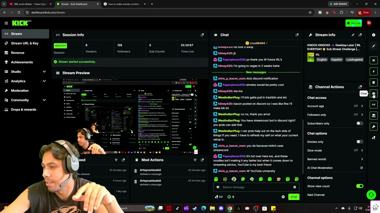The width and height of the screenshot is (380, 213).
Task: Open Followers only options arrow
Action: click(362, 115)
